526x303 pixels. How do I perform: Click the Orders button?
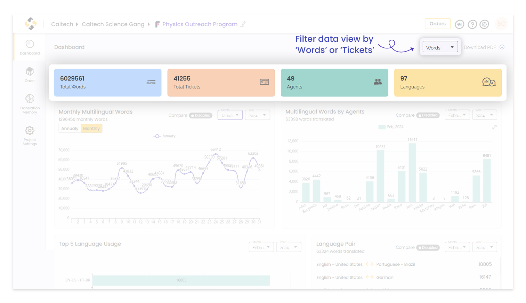point(438,24)
